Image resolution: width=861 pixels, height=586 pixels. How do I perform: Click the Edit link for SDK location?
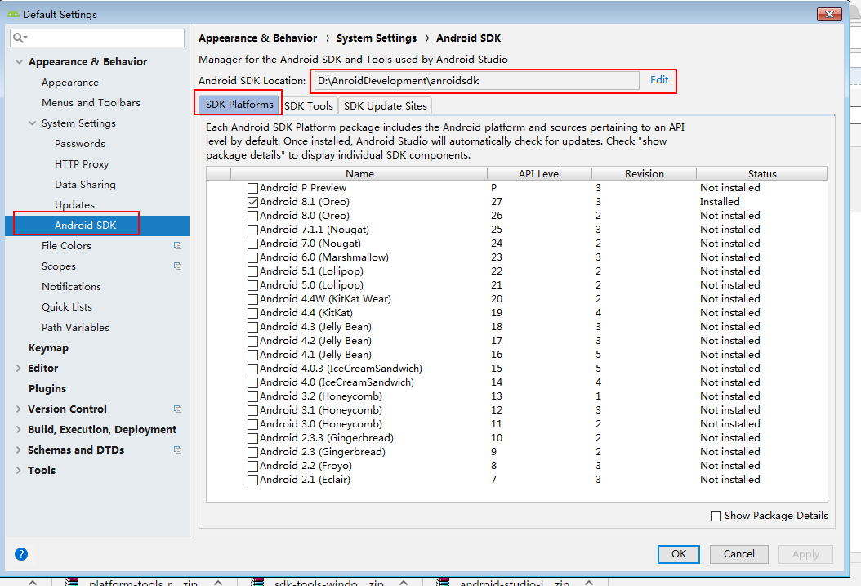(659, 79)
